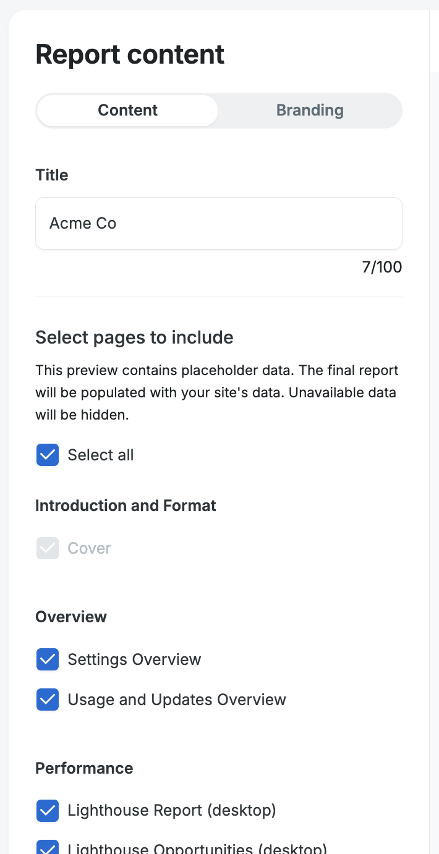Click the greyed-out Cover label
This screenshot has width=439, height=854.
[x=90, y=548]
